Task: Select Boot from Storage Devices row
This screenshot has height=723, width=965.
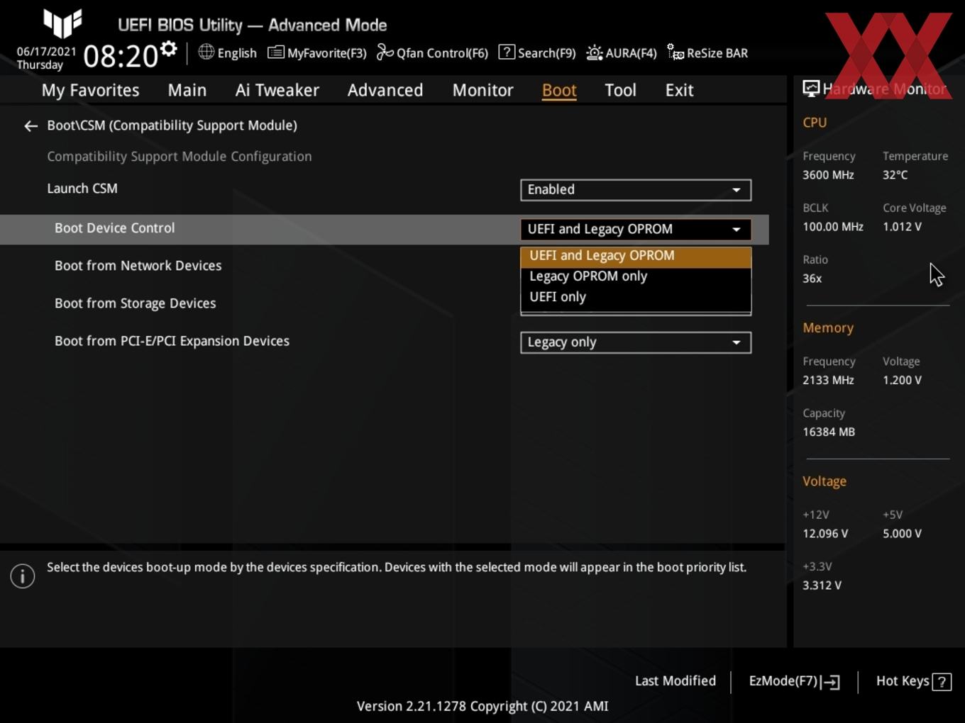Action: (x=136, y=303)
